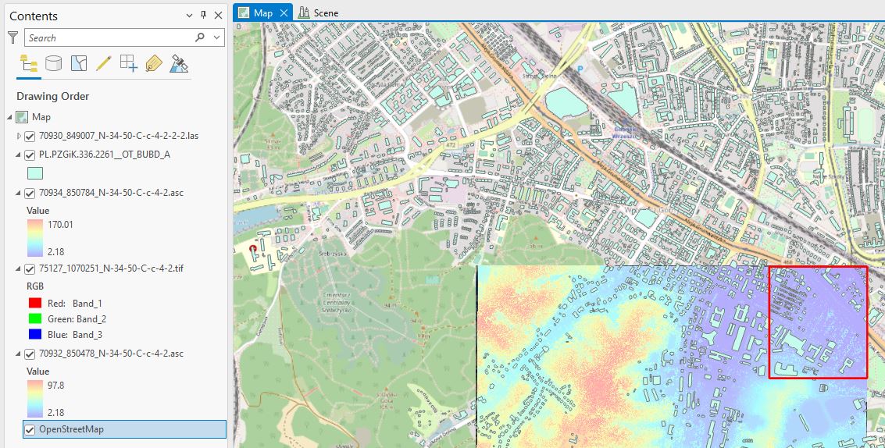Select the List By Labeling tag icon
Viewport: 885px width, 448px height.
(153, 64)
